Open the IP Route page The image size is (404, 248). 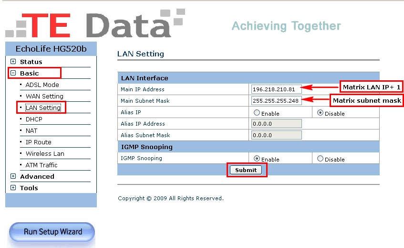coord(38,142)
